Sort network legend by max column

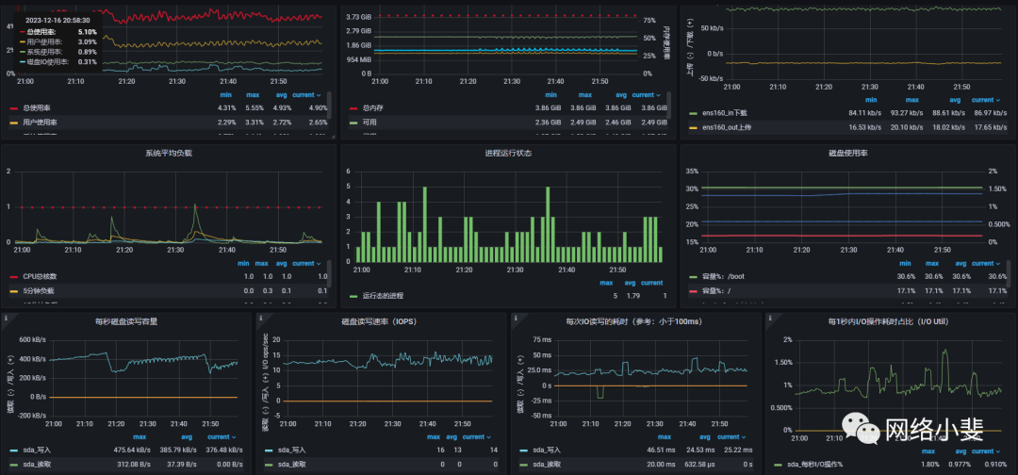pyautogui.click(x=912, y=100)
